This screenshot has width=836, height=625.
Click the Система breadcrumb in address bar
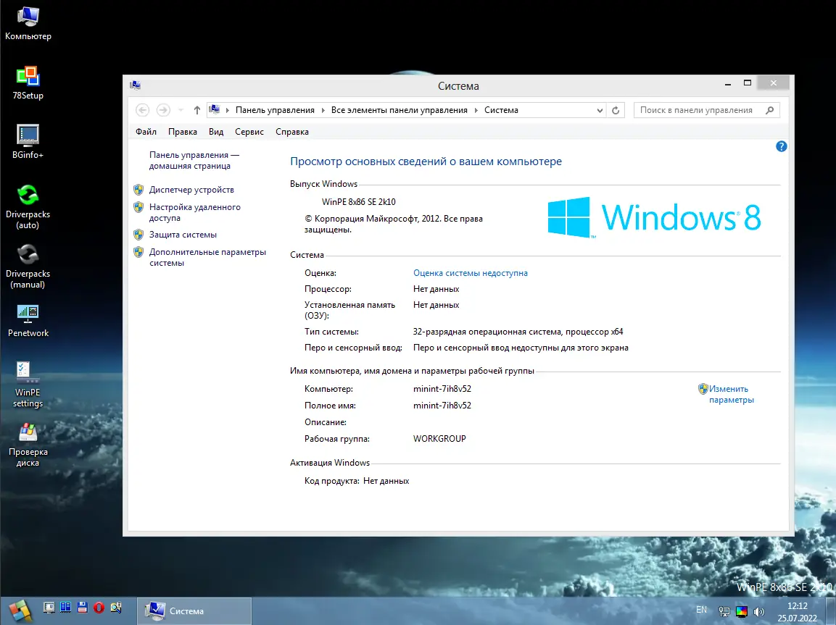[x=501, y=110]
